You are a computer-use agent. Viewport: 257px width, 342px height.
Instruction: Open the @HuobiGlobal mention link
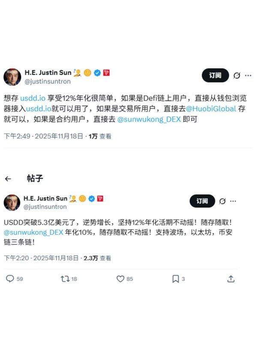(211, 109)
